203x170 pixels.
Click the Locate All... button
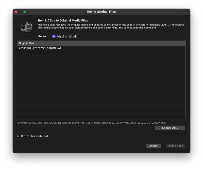170,128
